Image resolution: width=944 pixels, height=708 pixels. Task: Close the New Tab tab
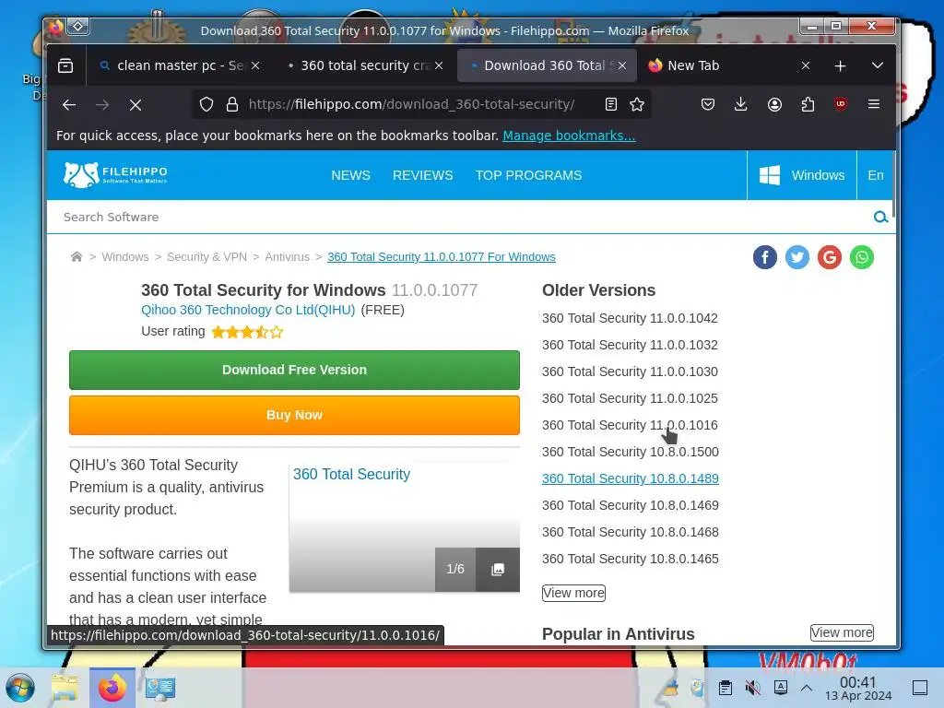[x=806, y=65]
